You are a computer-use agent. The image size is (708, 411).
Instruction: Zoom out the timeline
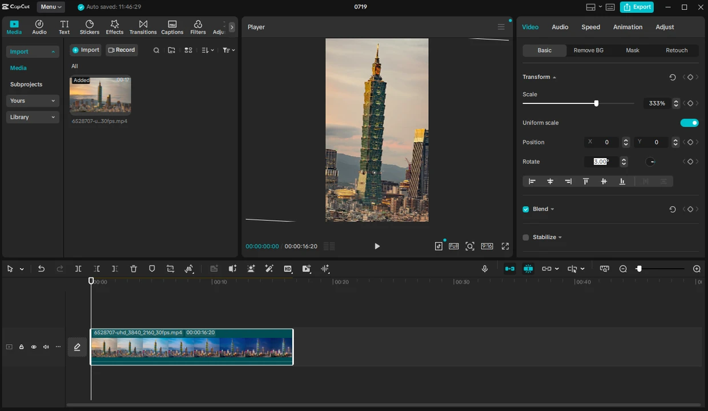tap(623, 269)
